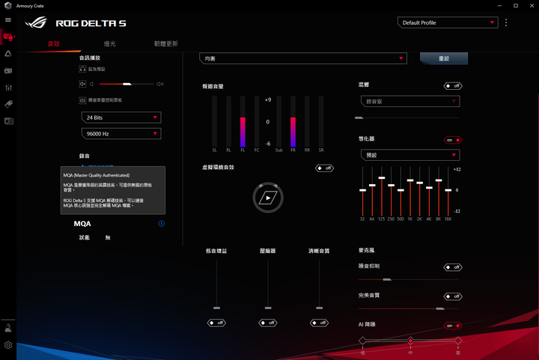Turn off the AI 降噪 switch
539x360 pixels.
pyautogui.click(x=453, y=326)
